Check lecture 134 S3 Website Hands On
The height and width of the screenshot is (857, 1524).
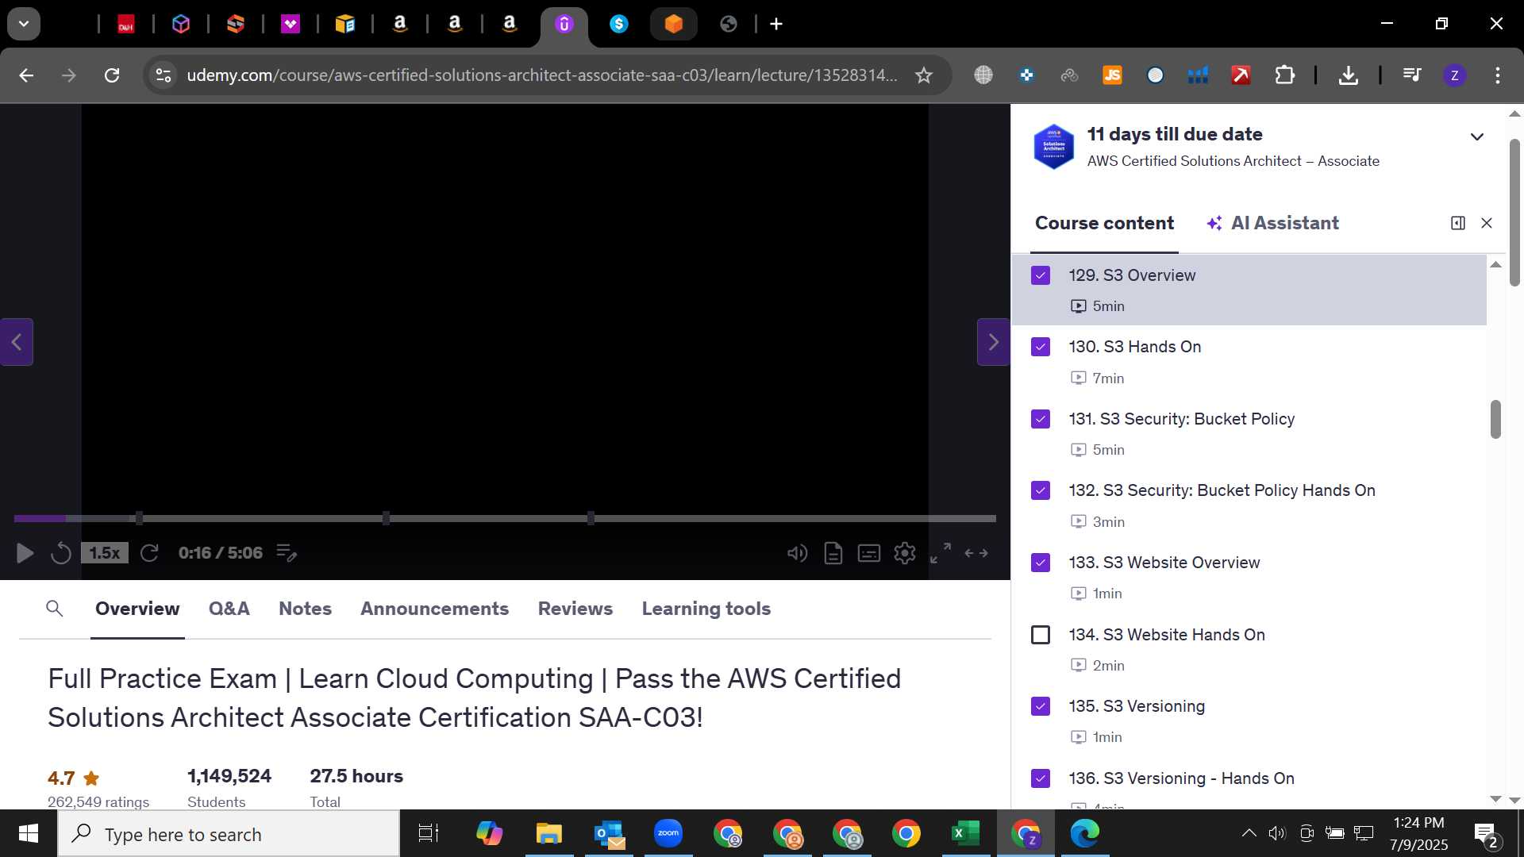point(1041,635)
